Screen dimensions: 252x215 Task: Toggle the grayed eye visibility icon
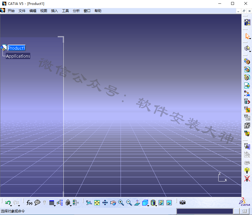[247, 163]
